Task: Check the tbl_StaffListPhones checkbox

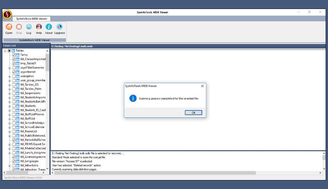Action: [14, 114]
